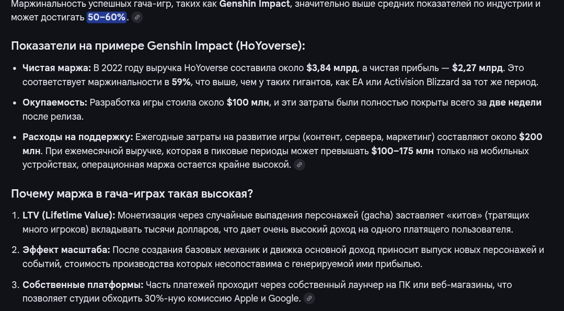Click the bold label "Расходы на поддержку:"
The image size is (564, 311).
[77, 137]
